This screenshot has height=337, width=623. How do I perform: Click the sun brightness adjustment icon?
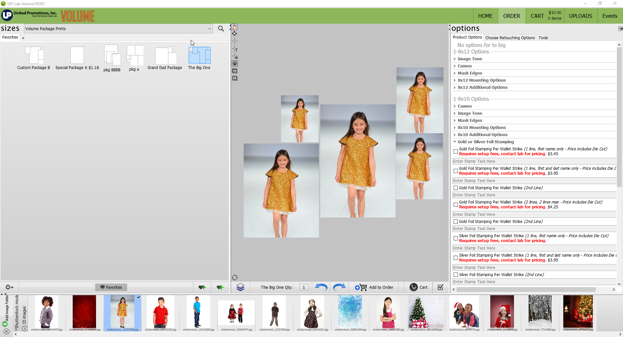click(x=235, y=64)
